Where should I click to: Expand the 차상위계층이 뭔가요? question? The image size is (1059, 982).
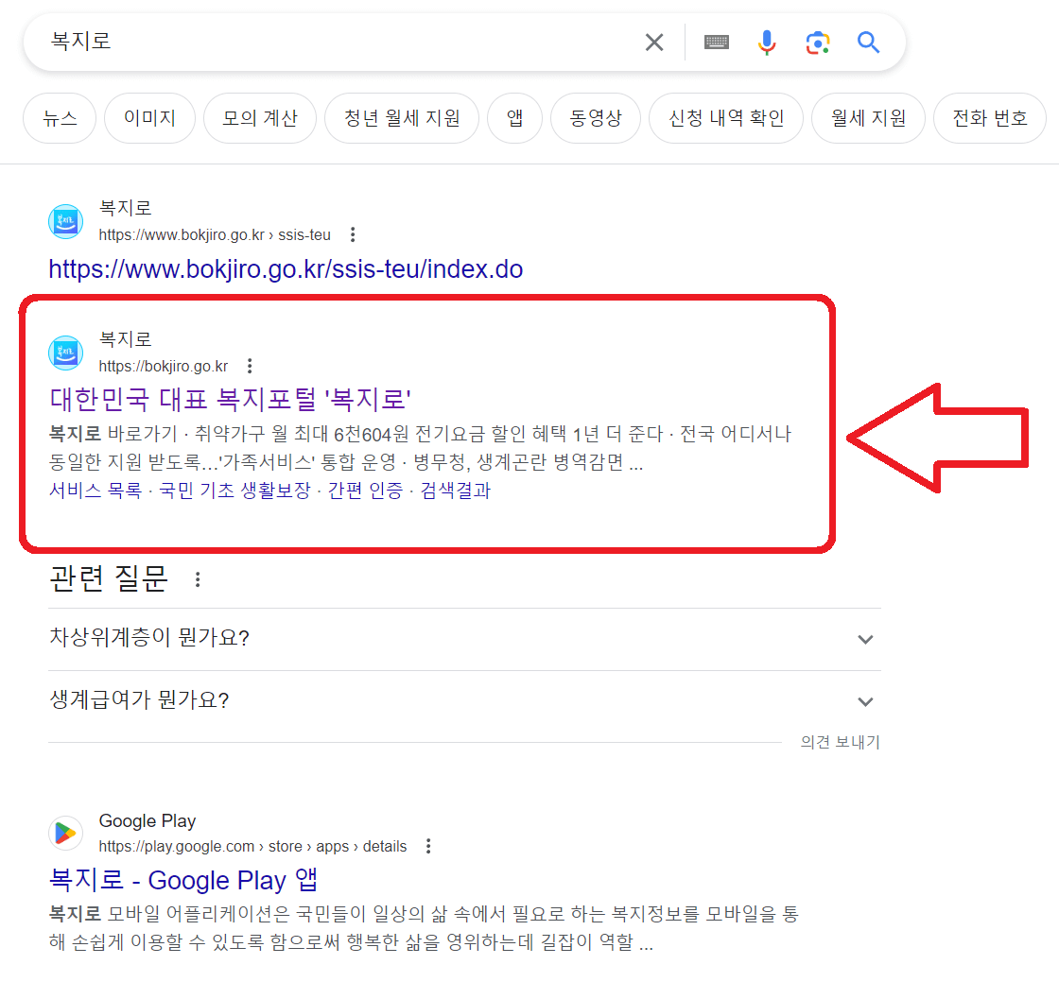click(x=464, y=639)
